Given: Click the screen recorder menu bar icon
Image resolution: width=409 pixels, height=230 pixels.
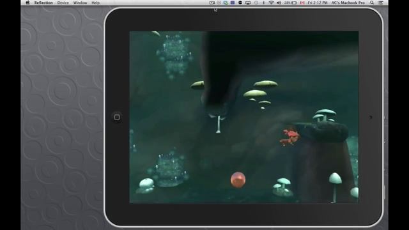Looking at the screenshot, I should tap(212, 3).
